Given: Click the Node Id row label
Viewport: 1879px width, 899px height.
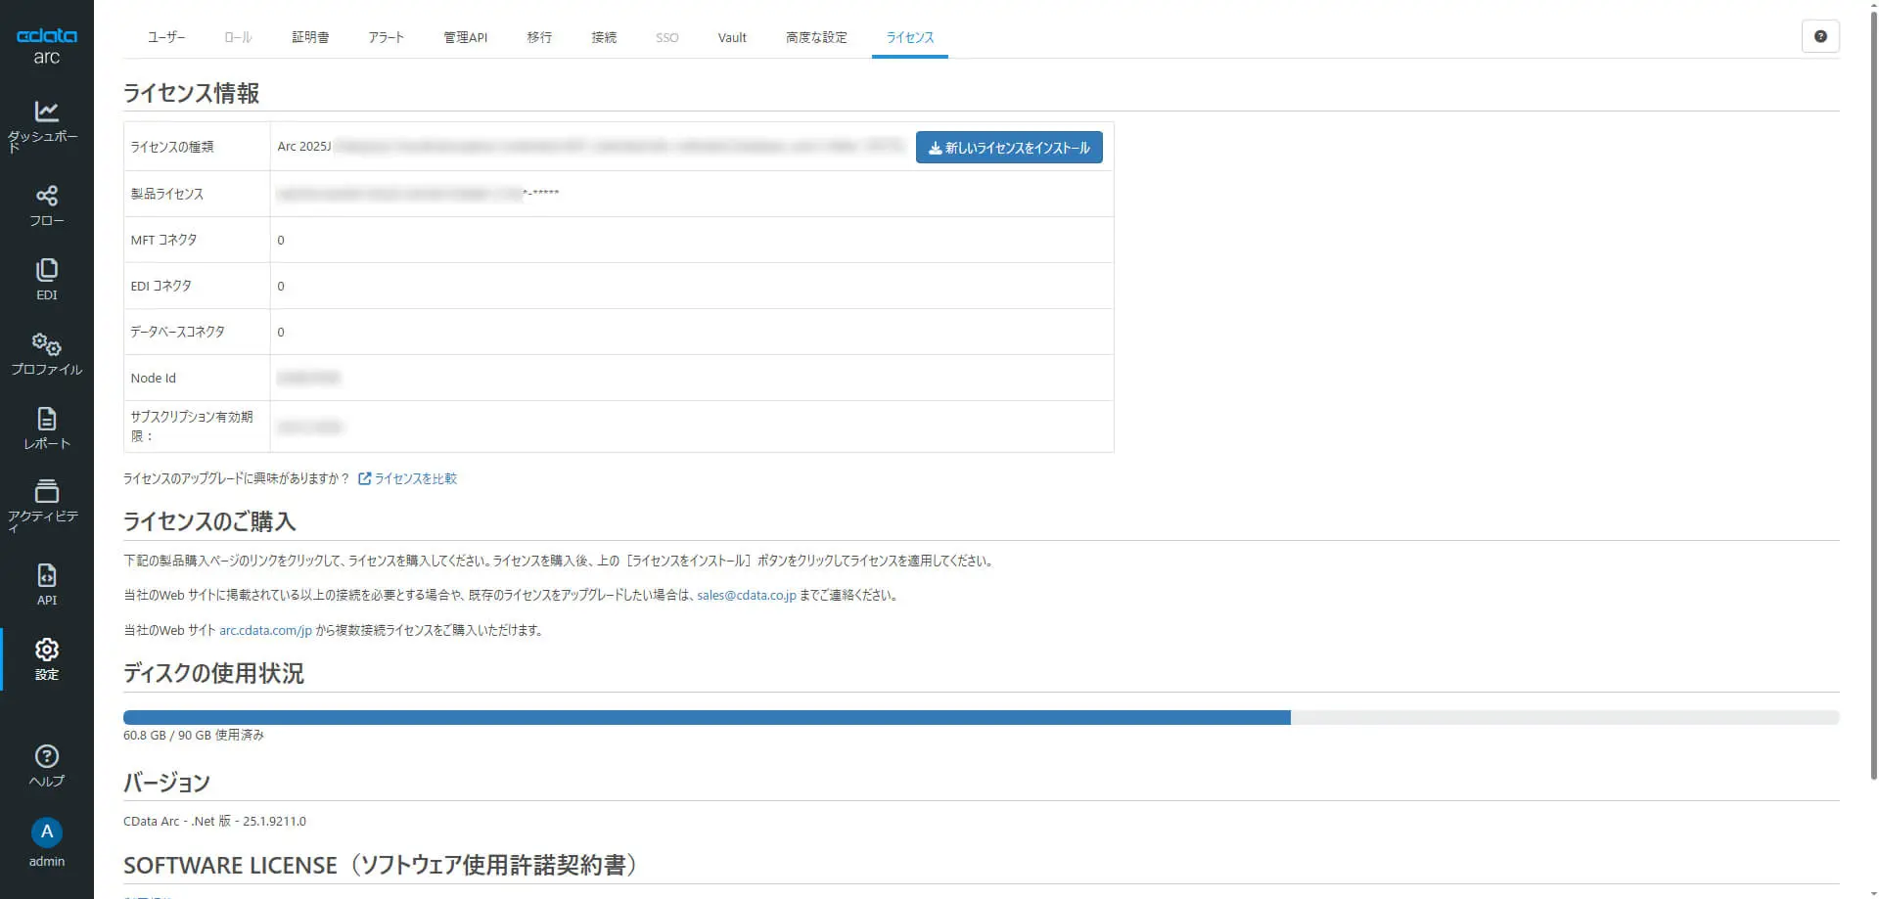Looking at the screenshot, I should pos(154,378).
